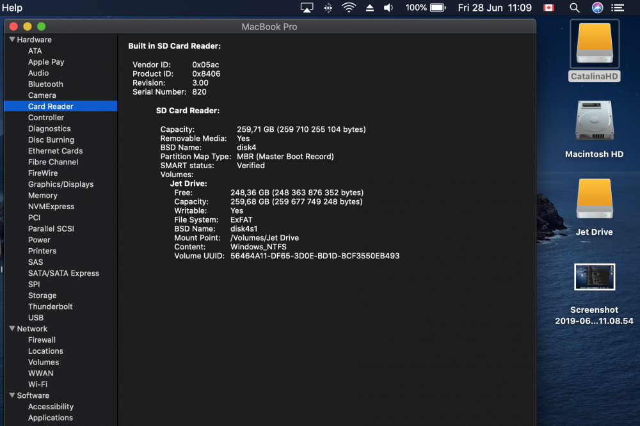This screenshot has height=426, width=640.
Task: Select Camera in the sidebar
Action: click(42, 95)
